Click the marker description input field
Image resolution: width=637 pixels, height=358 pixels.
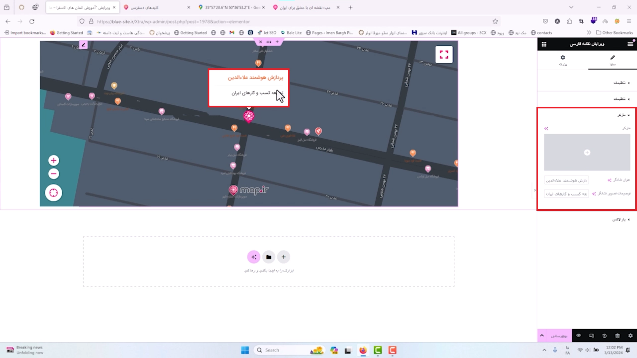566,194
